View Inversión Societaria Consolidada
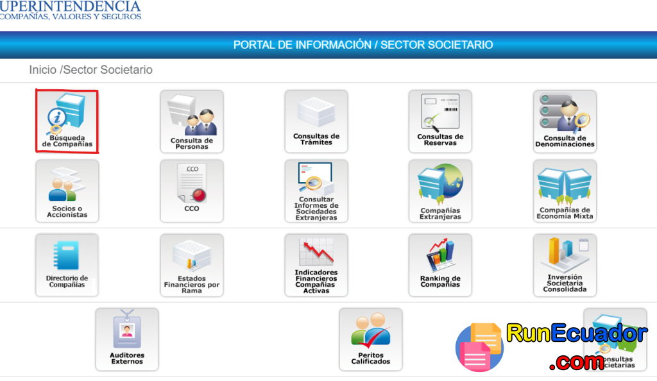The image size is (657, 381). [x=564, y=264]
